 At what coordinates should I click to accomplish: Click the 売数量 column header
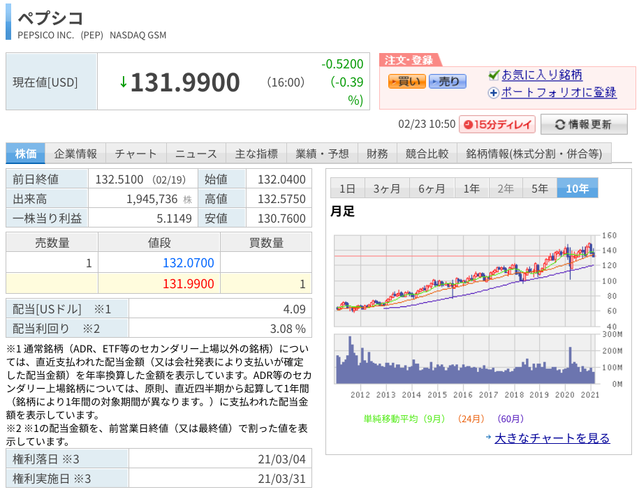pos(52,243)
